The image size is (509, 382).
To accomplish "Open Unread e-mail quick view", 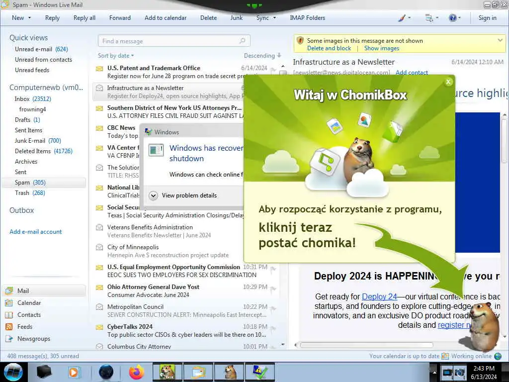I will [x=41, y=49].
